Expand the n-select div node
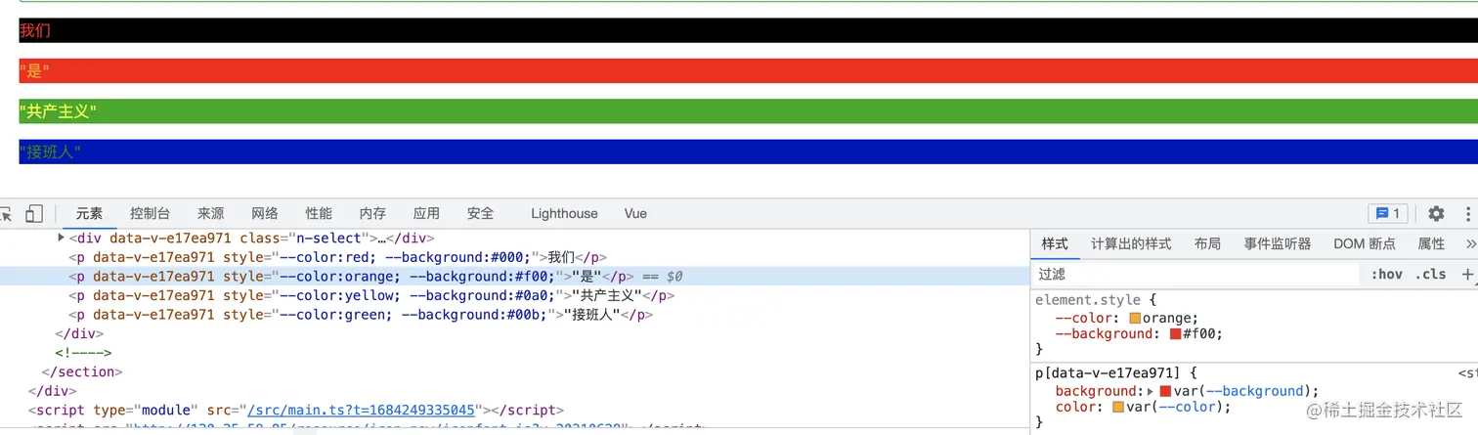 62,238
